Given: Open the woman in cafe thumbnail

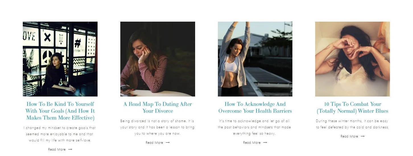Looking at the screenshot, I should click(x=60, y=59).
